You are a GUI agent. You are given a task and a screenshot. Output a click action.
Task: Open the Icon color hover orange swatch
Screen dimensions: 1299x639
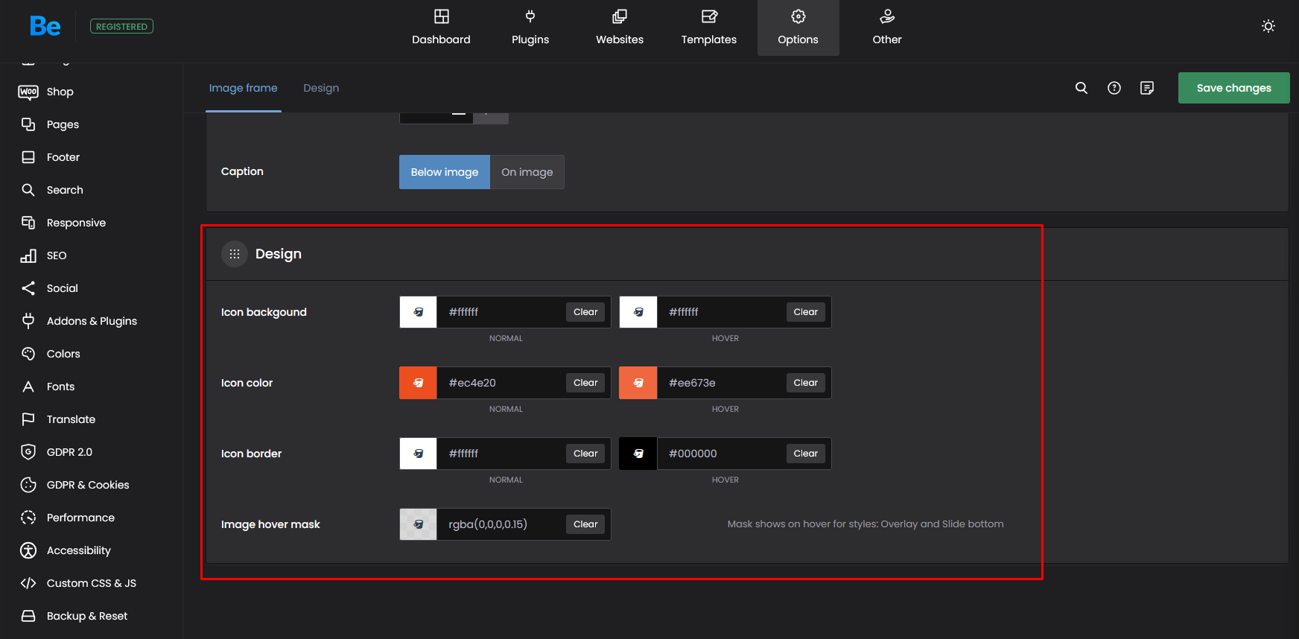pos(638,383)
